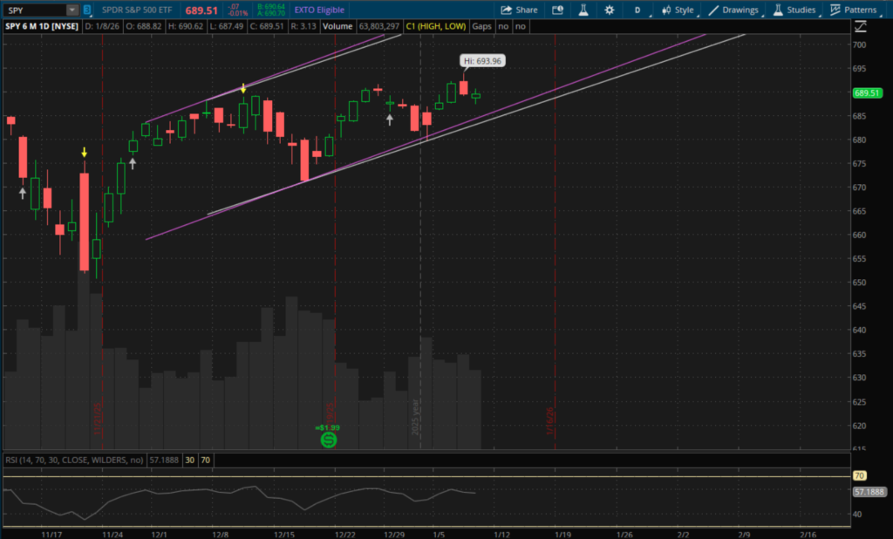Click yellow down arrow above 12/8 candle
This screenshot has height=539, width=893.
[x=243, y=89]
